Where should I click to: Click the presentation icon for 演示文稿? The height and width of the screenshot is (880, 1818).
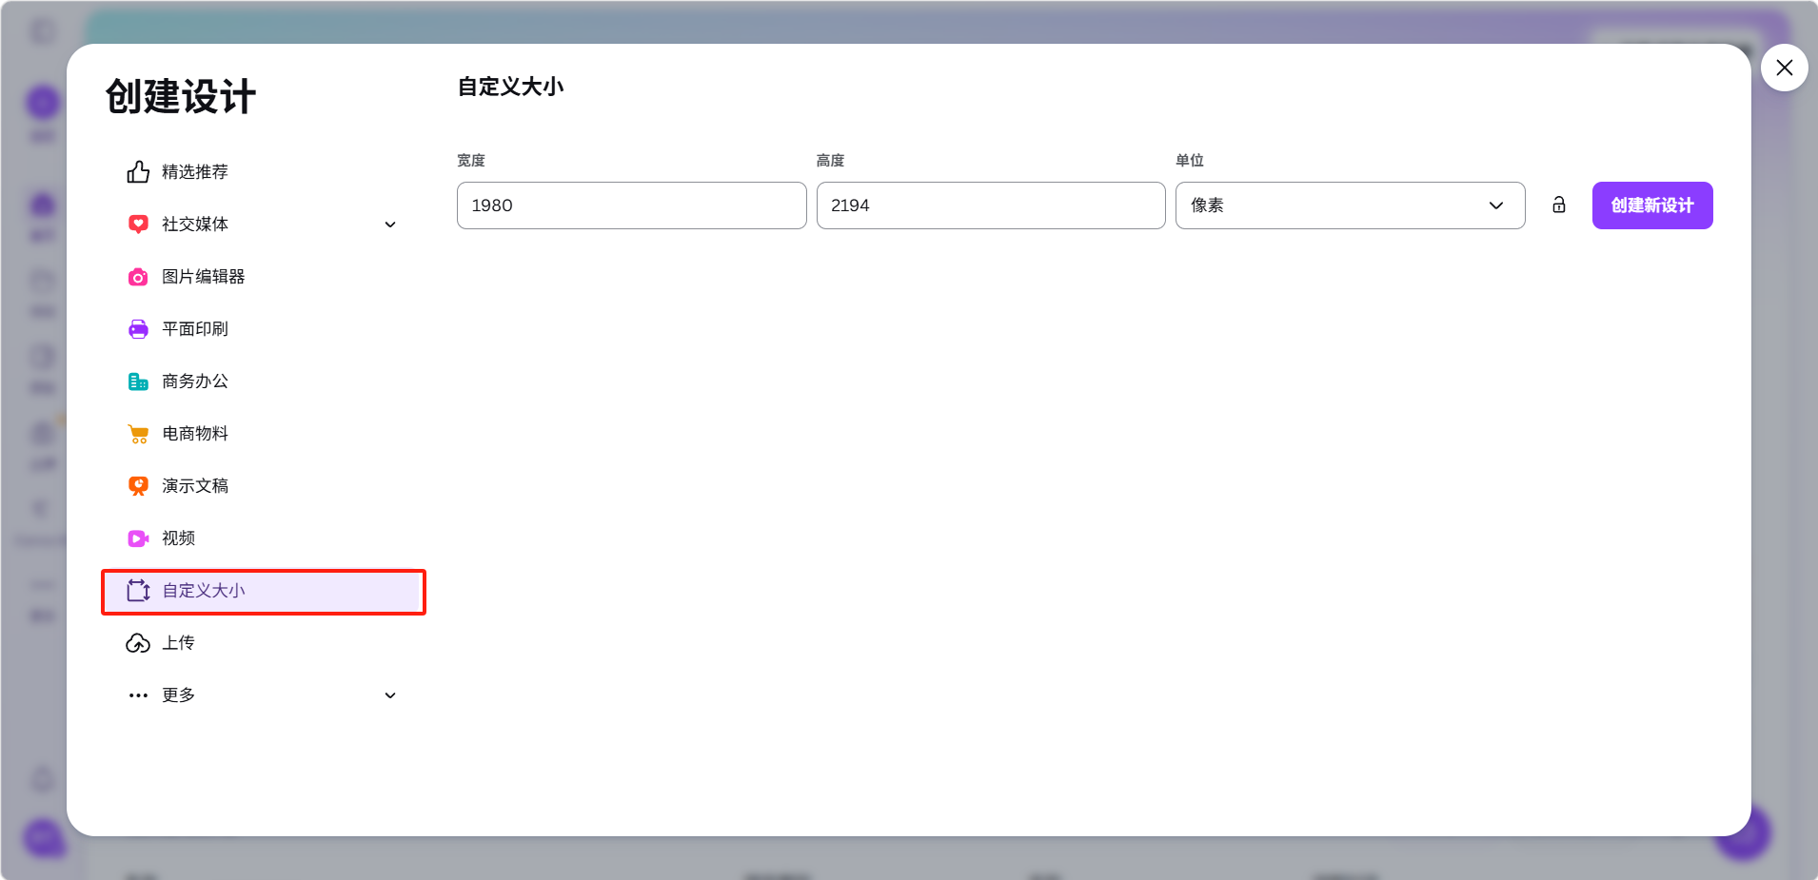point(138,486)
